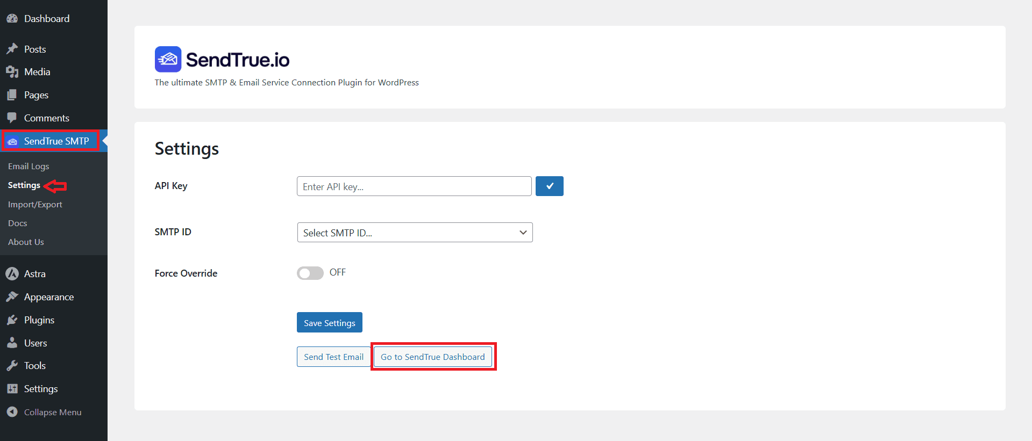The width and height of the screenshot is (1032, 441).
Task: Open the Select SMTP ID dropdown
Action: [x=415, y=232]
